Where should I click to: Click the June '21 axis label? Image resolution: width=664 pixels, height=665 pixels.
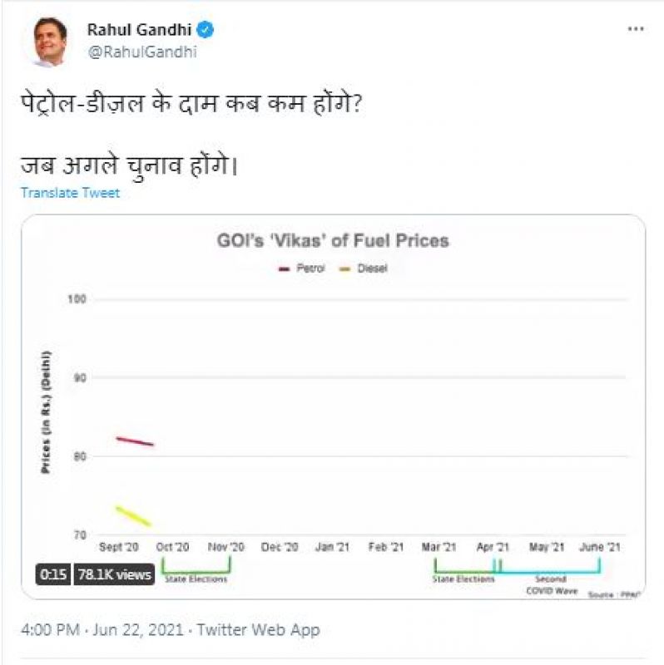tap(599, 547)
